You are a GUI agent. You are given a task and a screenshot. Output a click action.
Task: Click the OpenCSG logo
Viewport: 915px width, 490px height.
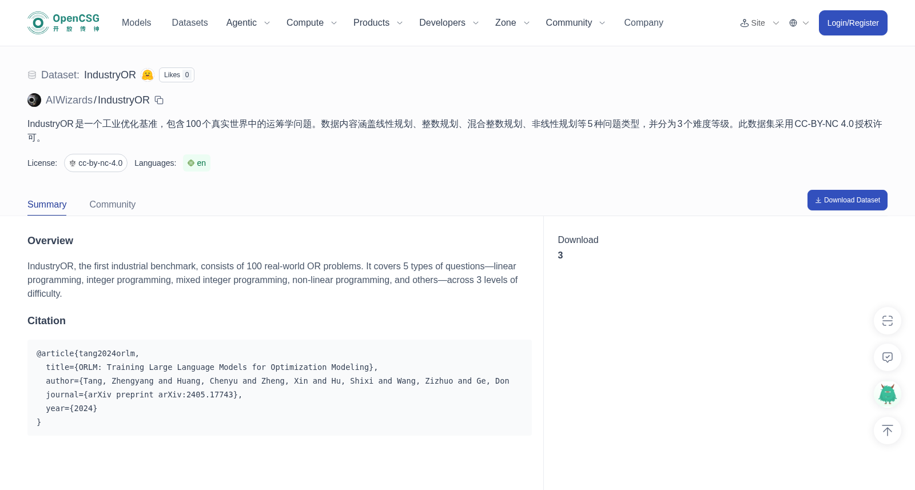point(63,23)
